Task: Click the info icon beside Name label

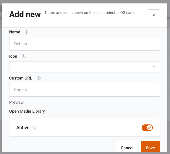Action: click(x=27, y=32)
